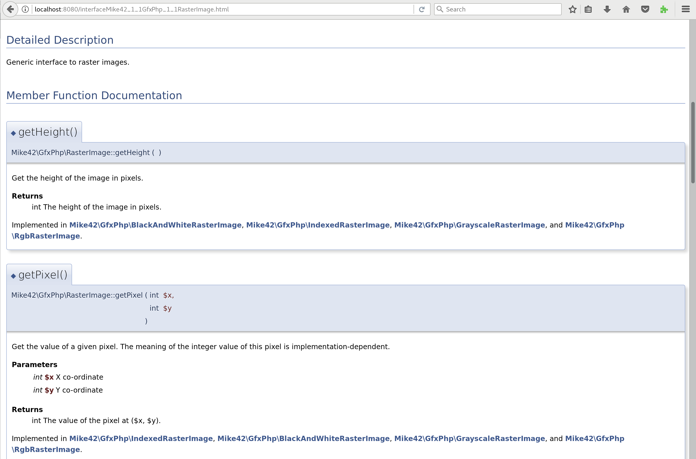Open BlackAndWhiteRasterImage link under getHeight
Screen dimensions: 696x459
(x=155, y=225)
